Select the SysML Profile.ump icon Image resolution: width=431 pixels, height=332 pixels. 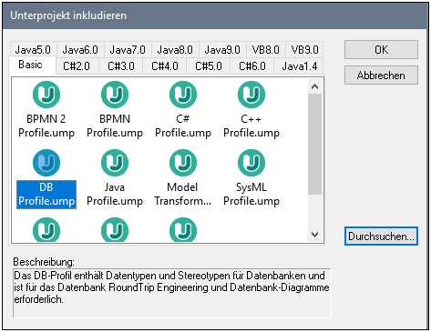point(251,163)
